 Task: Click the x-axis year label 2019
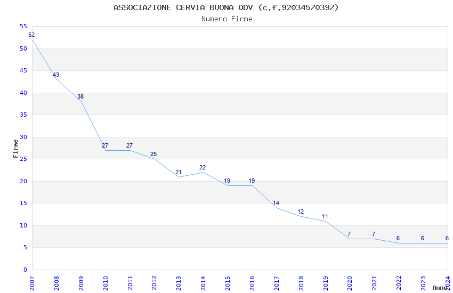[326, 283]
